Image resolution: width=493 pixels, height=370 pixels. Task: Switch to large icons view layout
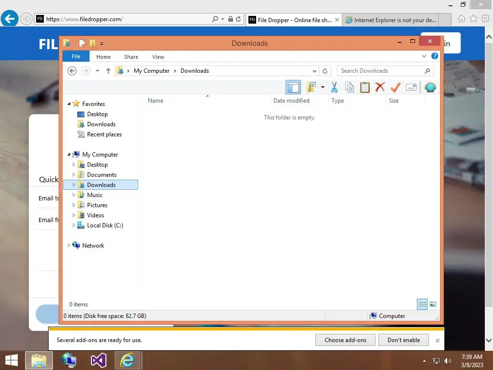pos(433,304)
